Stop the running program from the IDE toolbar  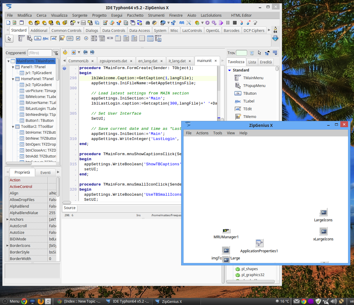235,23
